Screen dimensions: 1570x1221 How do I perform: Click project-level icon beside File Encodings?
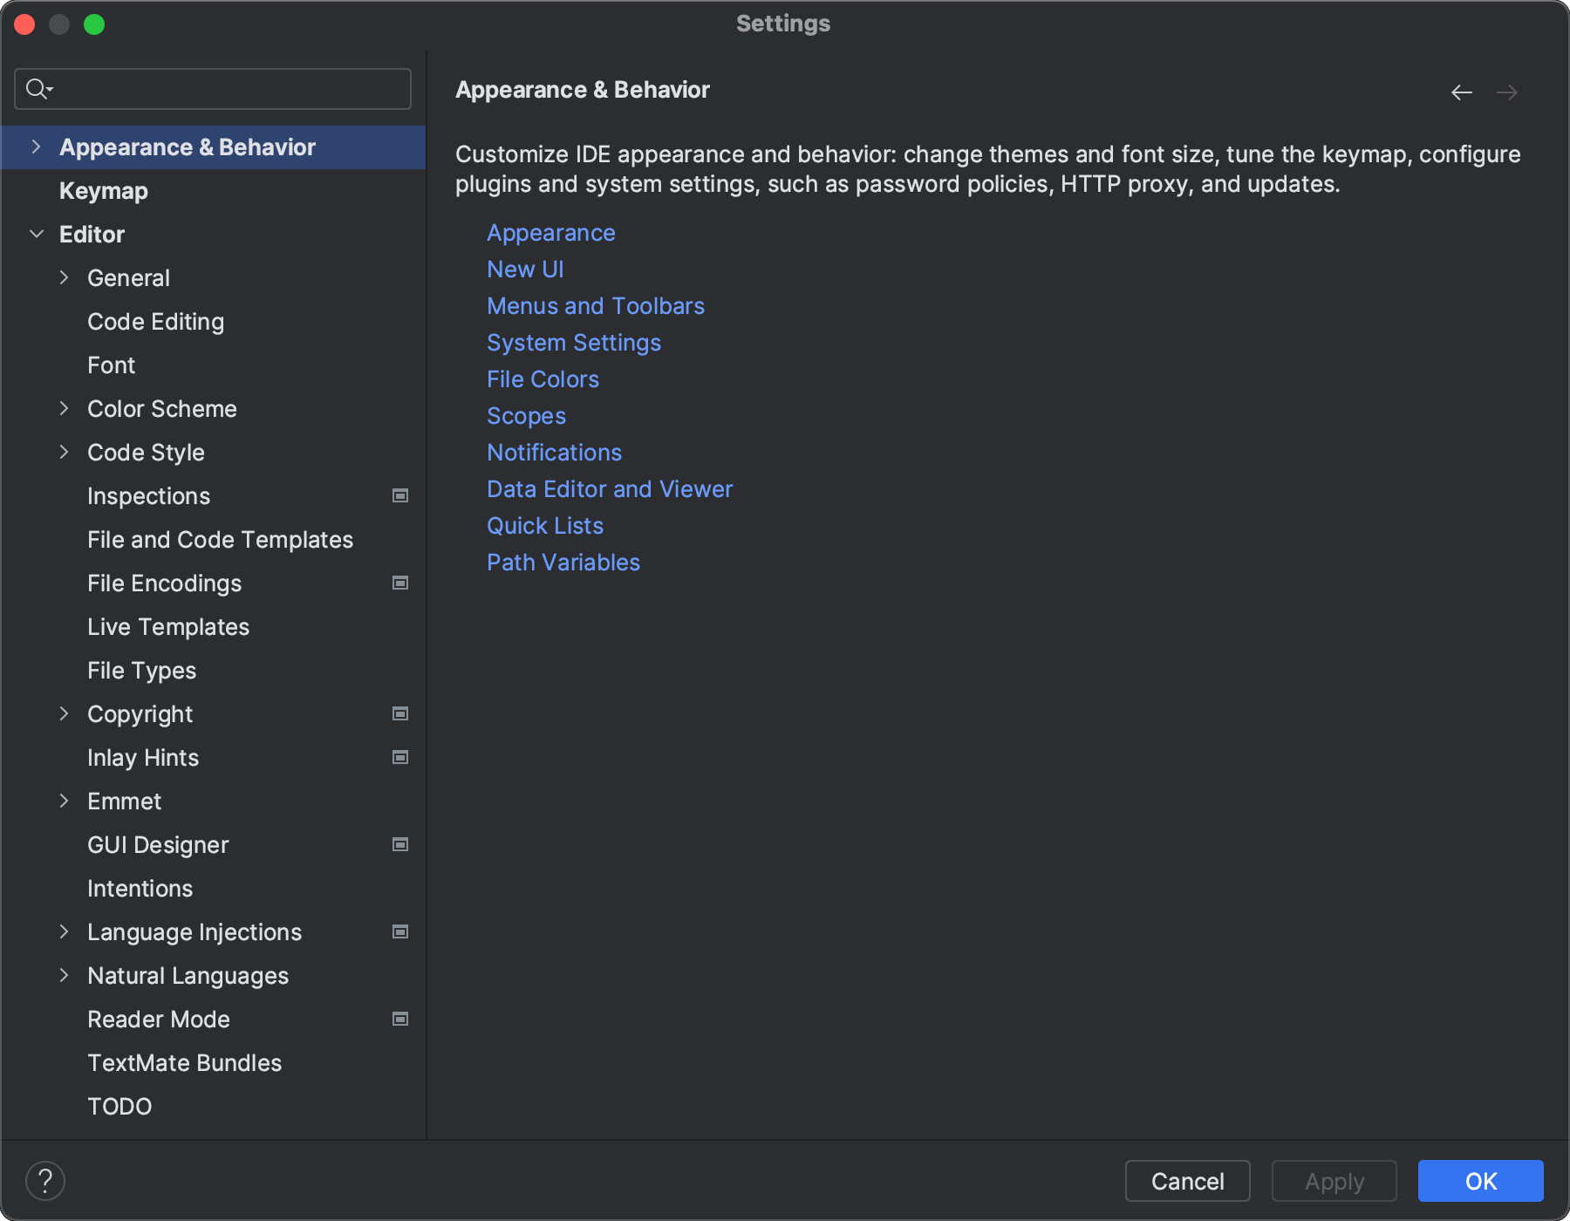point(400,583)
